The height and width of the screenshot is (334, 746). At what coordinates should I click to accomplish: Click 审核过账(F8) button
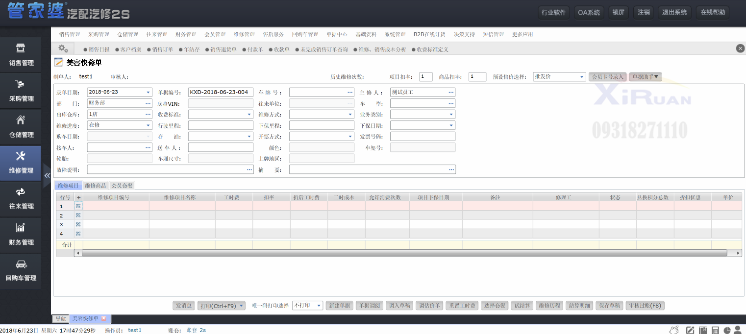[645, 306]
